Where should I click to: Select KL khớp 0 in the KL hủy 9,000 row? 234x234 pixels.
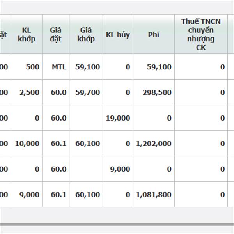[27, 169]
